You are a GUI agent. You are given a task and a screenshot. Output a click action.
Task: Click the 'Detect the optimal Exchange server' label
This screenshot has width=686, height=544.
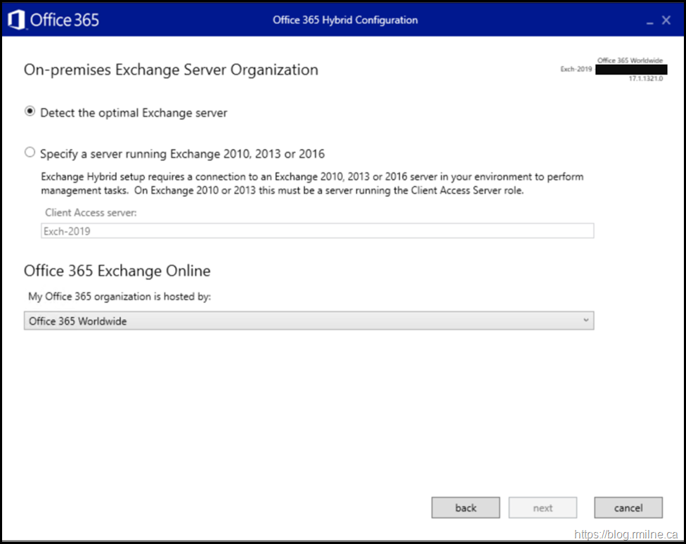(x=134, y=112)
